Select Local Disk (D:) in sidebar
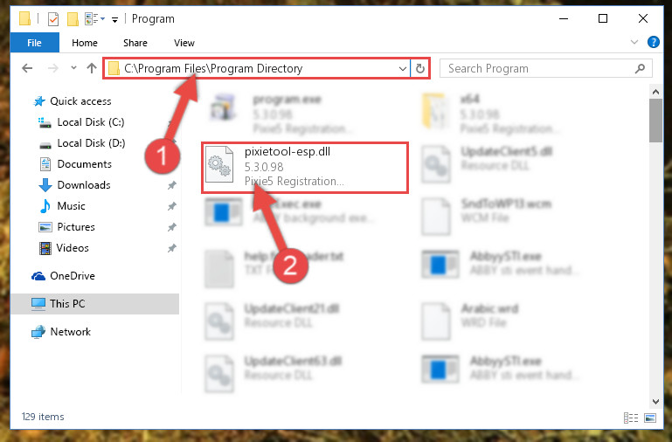 click(91, 143)
